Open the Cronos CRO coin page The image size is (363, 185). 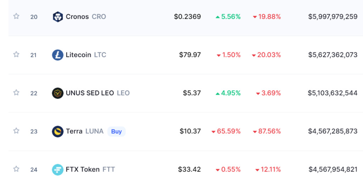pyautogui.click(x=85, y=17)
